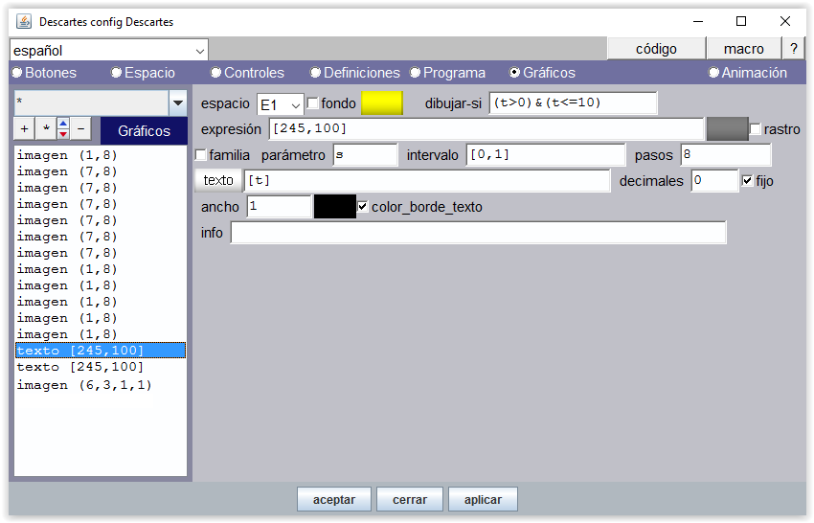Open the español language dropdown
This screenshot has height=523, width=814.
pyautogui.click(x=199, y=50)
